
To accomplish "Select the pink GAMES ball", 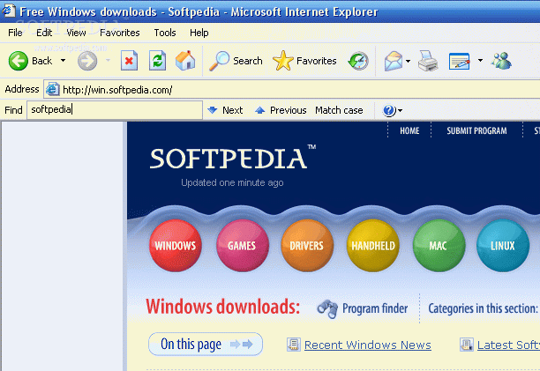I will pos(242,246).
